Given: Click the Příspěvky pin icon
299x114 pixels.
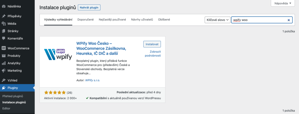Looking at the screenshot, I should pos(4,16).
